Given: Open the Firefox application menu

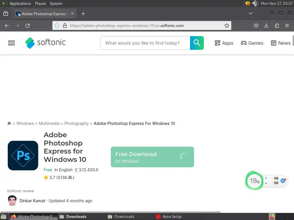Looking at the screenshot, I should pos(287,25).
